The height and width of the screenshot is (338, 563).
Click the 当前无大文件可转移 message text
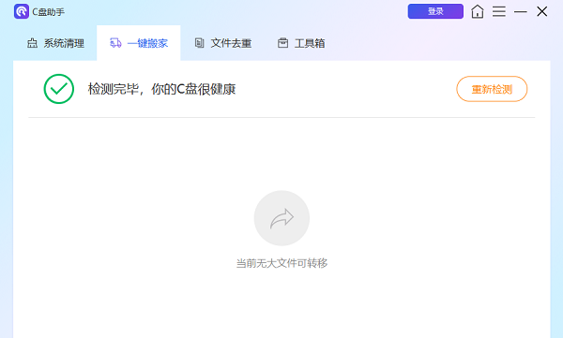tap(281, 263)
